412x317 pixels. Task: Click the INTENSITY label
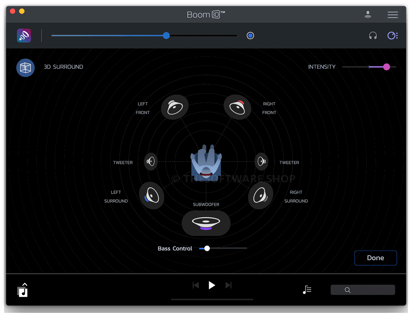point(322,67)
